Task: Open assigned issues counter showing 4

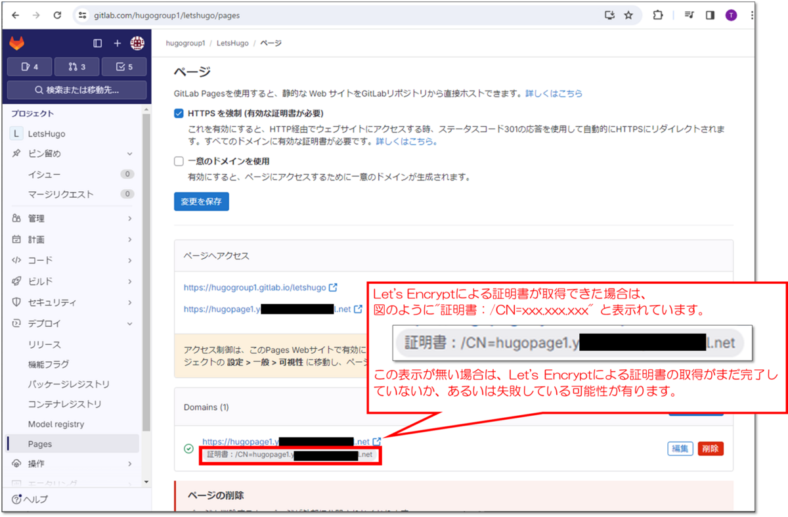Action: pyautogui.click(x=30, y=67)
